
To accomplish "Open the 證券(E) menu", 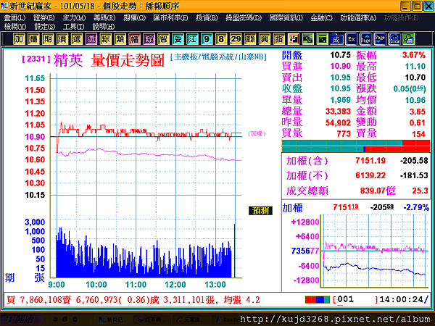I will pyautogui.click(x=43, y=18).
